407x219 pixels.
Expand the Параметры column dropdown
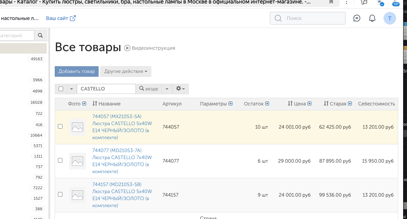pyautogui.click(x=231, y=104)
